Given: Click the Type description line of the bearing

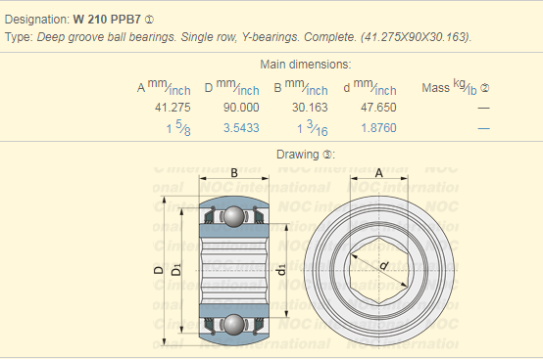Looking at the screenshot, I should point(238,36).
